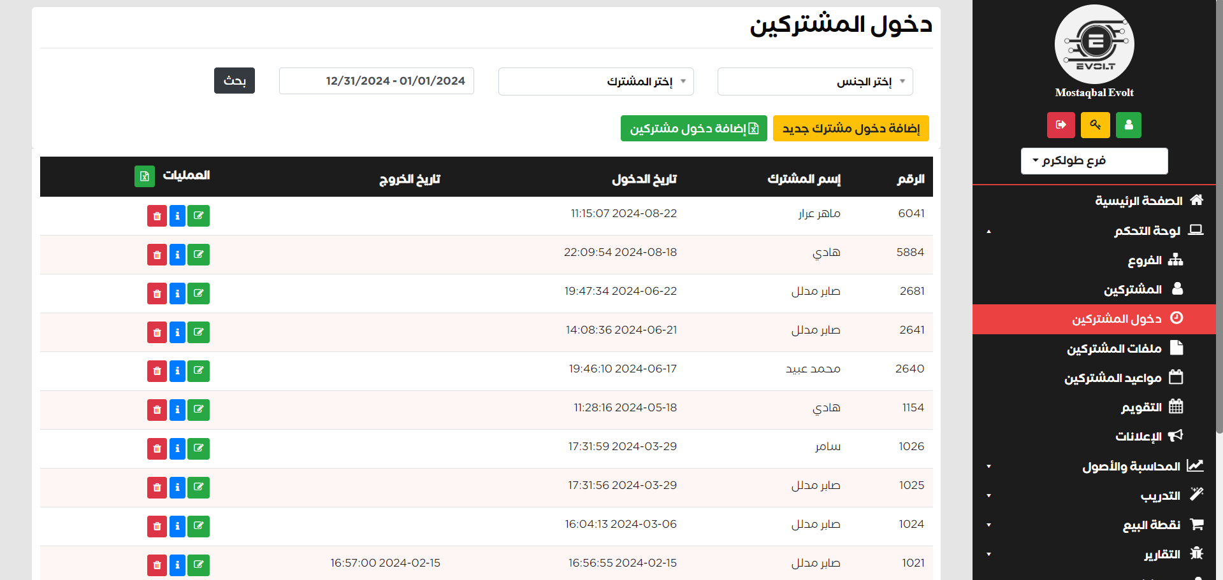Edit entry 2640 record
1223x580 pixels.
click(x=198, y=371)
